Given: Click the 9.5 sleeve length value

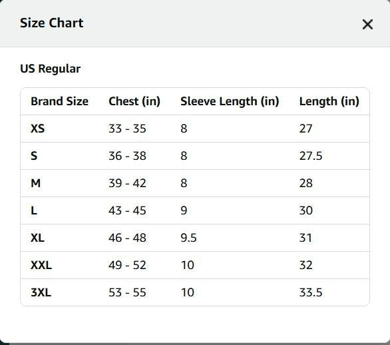Looking at the screenshot, I should (188, 238).
